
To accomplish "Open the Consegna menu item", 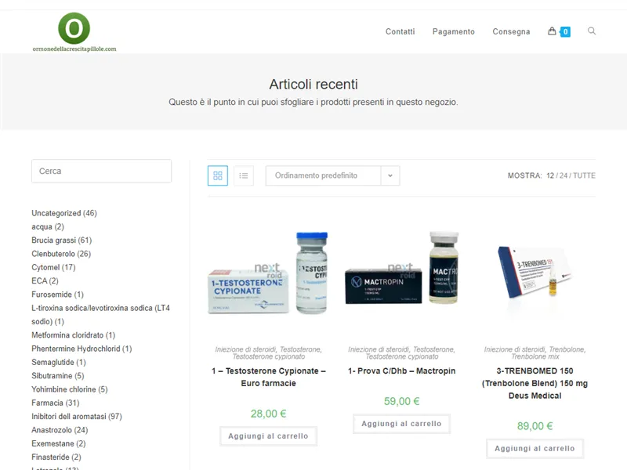I will point(511,31).
